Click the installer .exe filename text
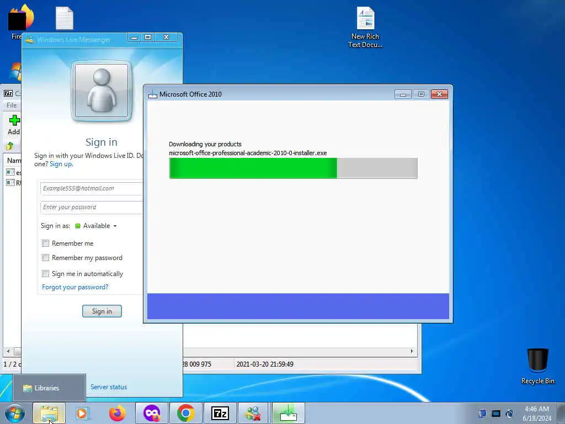The height and width of the screenshot is (424, 565). pyautogui.click(x=248, y=153)
